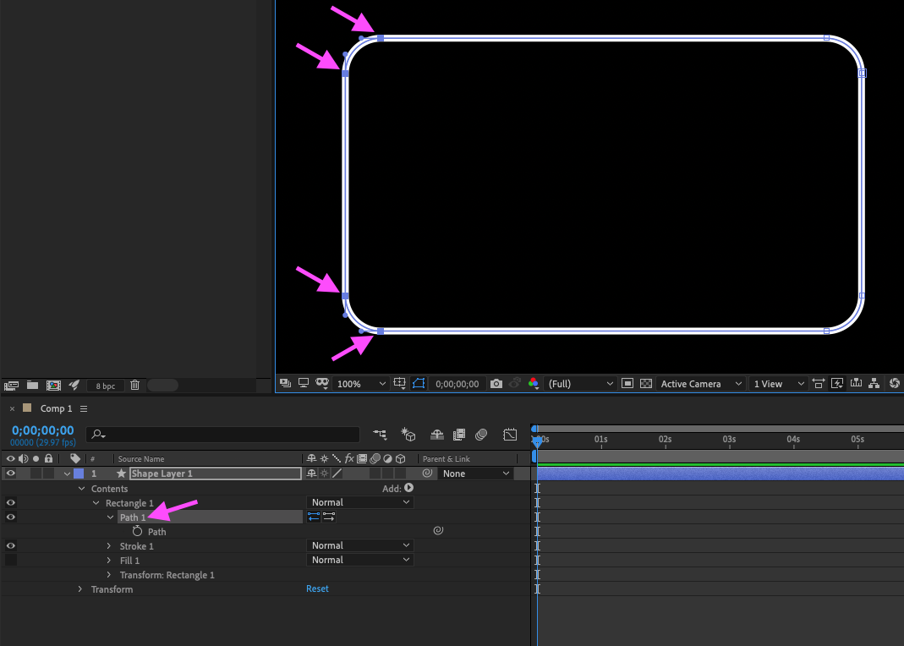Take a snapshot of the composition
This screenshot has height=646, width=904.
[496, 383]
